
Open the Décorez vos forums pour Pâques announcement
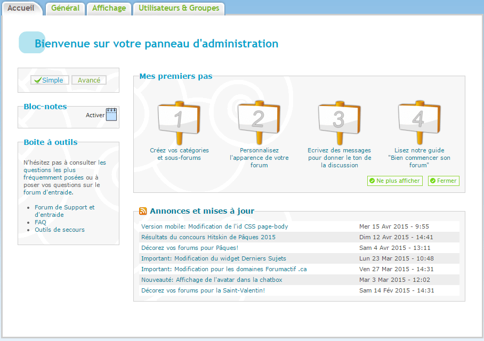point(189,248)
